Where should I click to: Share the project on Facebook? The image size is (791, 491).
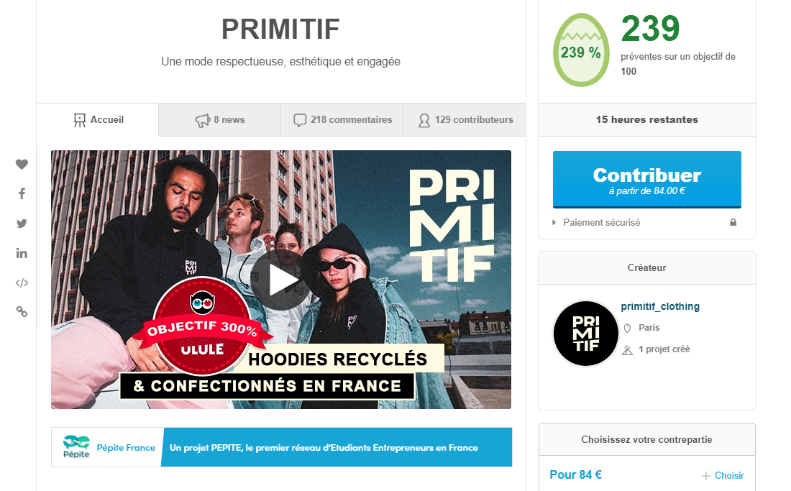[22, 193]
